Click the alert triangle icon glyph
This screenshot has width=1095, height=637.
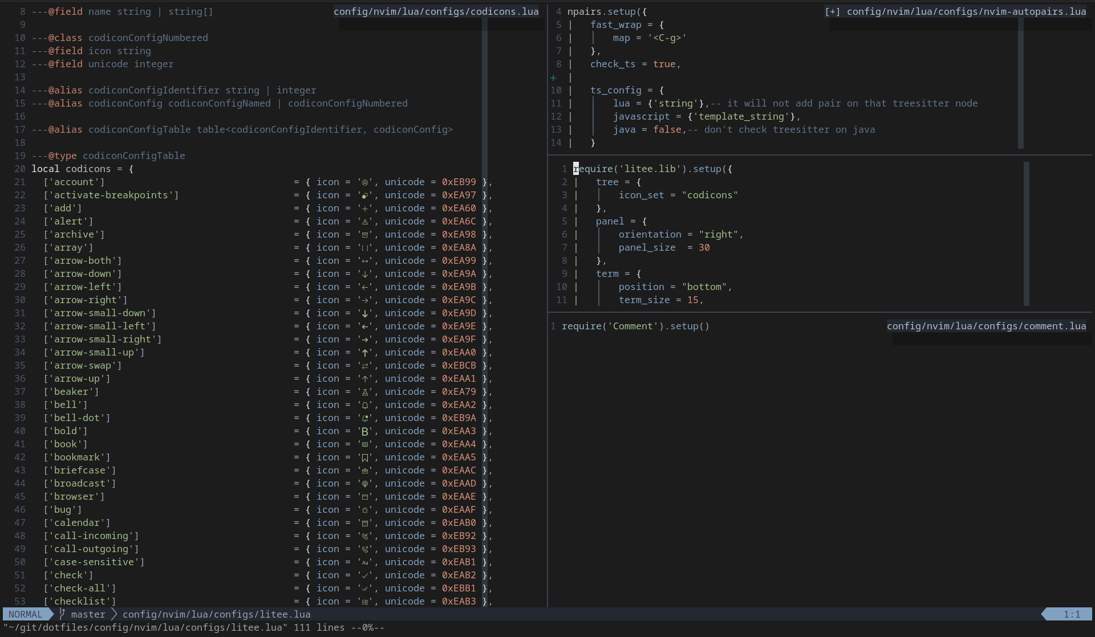[365, 222]
